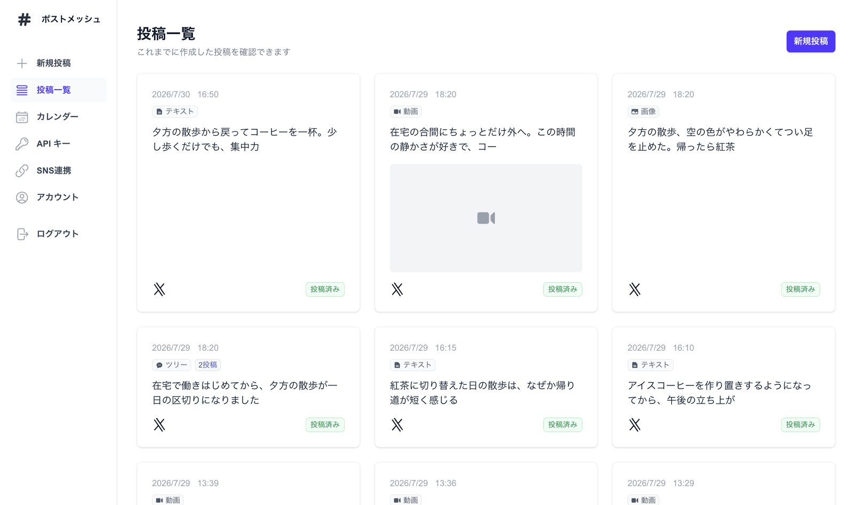Click the テキスト type badge on the 16:50 post
855x505 pixels.
pos(175,112)
